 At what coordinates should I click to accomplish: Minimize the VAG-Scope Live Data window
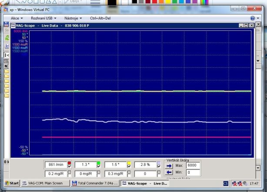click(241, 26)
